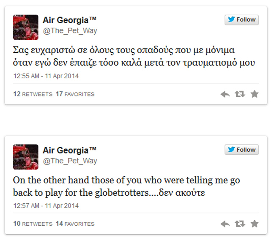
Task: Open the 12:57 AM - 11 Apr 2014 timestamp
Action: coord(46,206)
